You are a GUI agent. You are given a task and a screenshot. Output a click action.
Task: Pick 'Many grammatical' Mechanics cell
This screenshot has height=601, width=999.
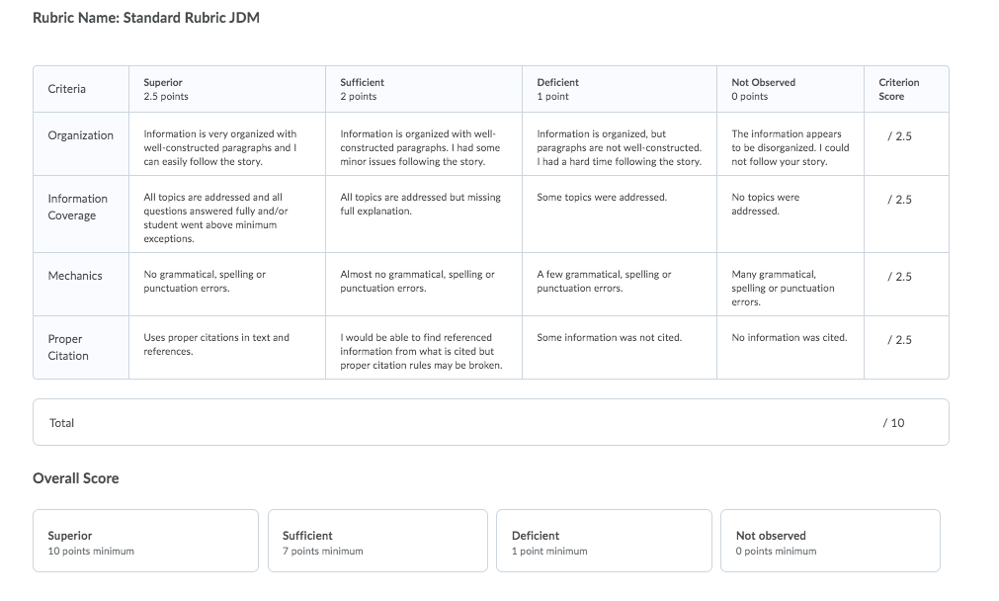point(791,285)
